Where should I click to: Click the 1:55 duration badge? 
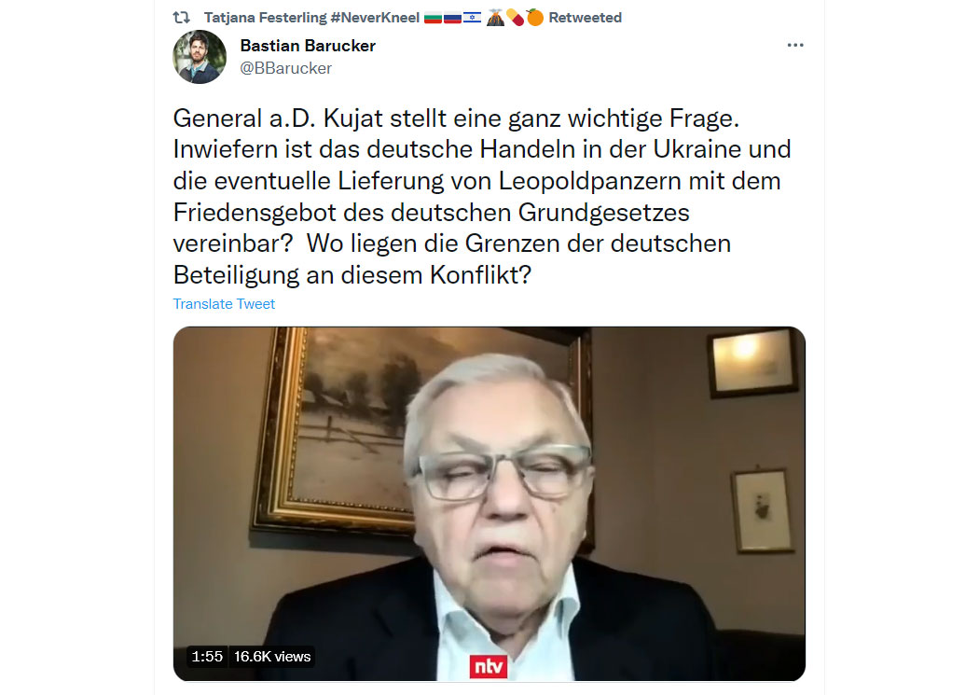point(207,656)
